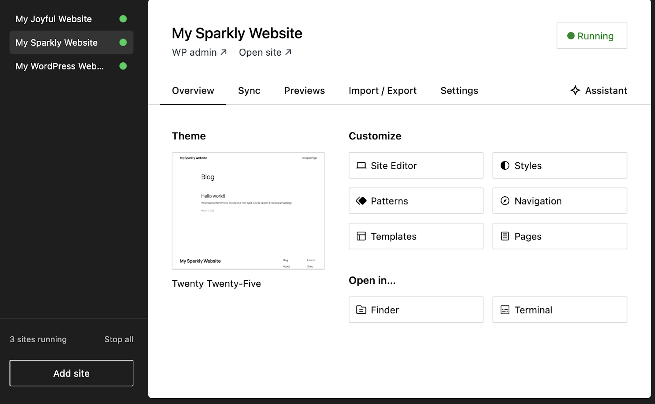The width and height of the screenshot is (655, 404).
Task: Open the Templates editor
Action: click(416, 236)
